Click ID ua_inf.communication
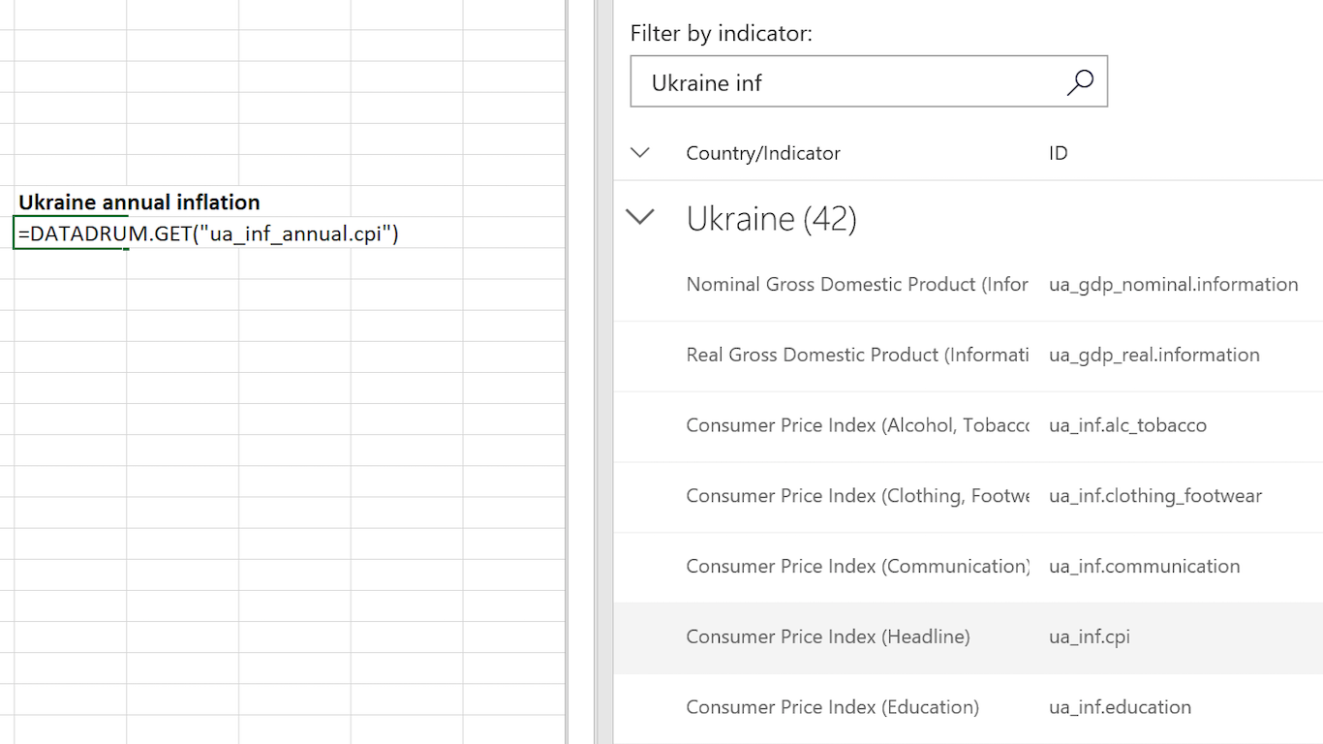The width and height of the screenshot is (1323, 744). pos(1144,567)
